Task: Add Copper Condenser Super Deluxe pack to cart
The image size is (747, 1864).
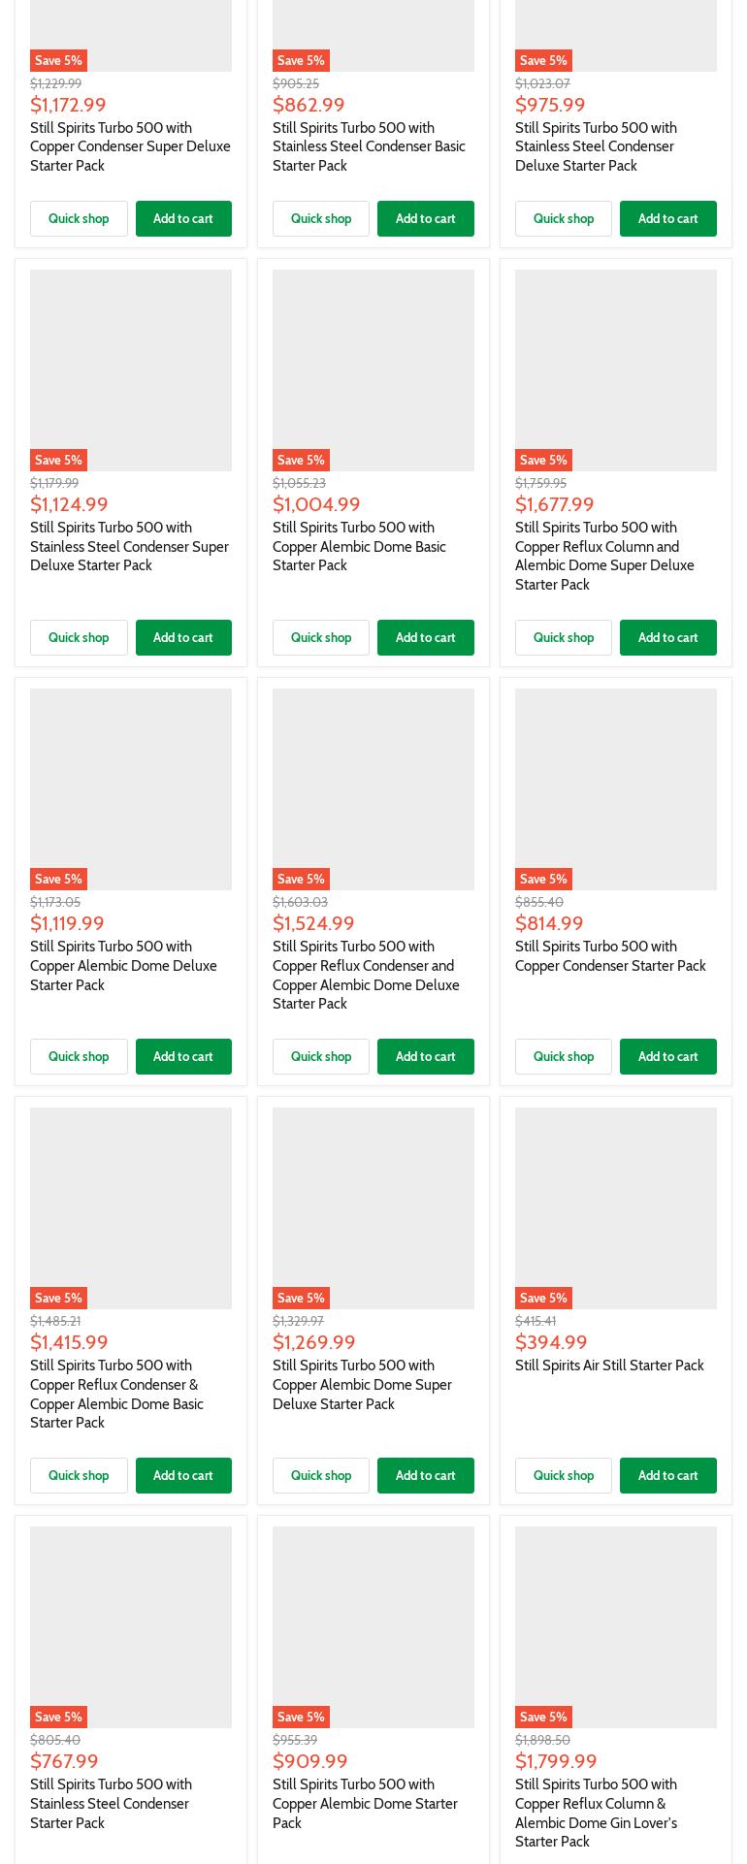Action: click(183, 218)
